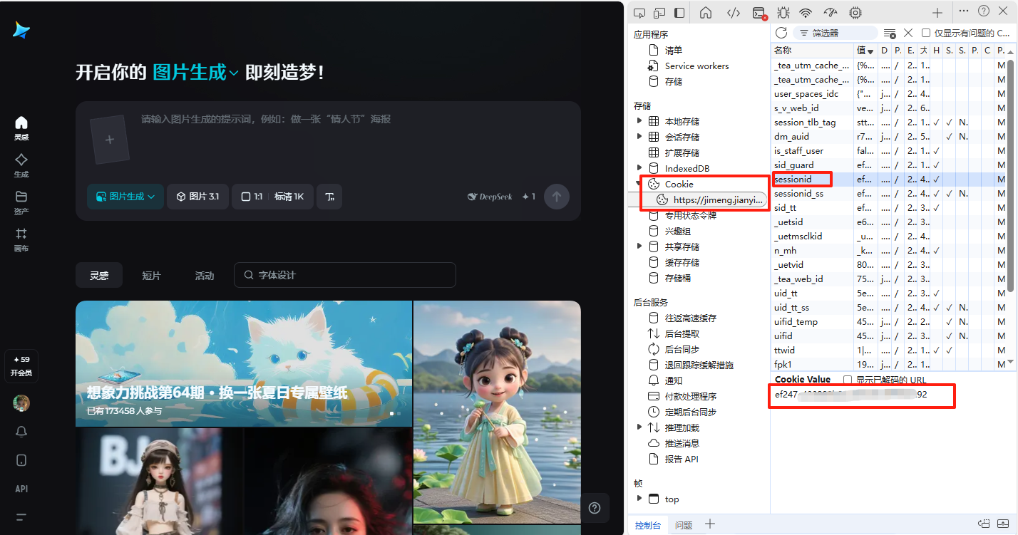This screenshot has width=1018, height=535.
Task: Open DevTools help question icon
Action: 984,11
